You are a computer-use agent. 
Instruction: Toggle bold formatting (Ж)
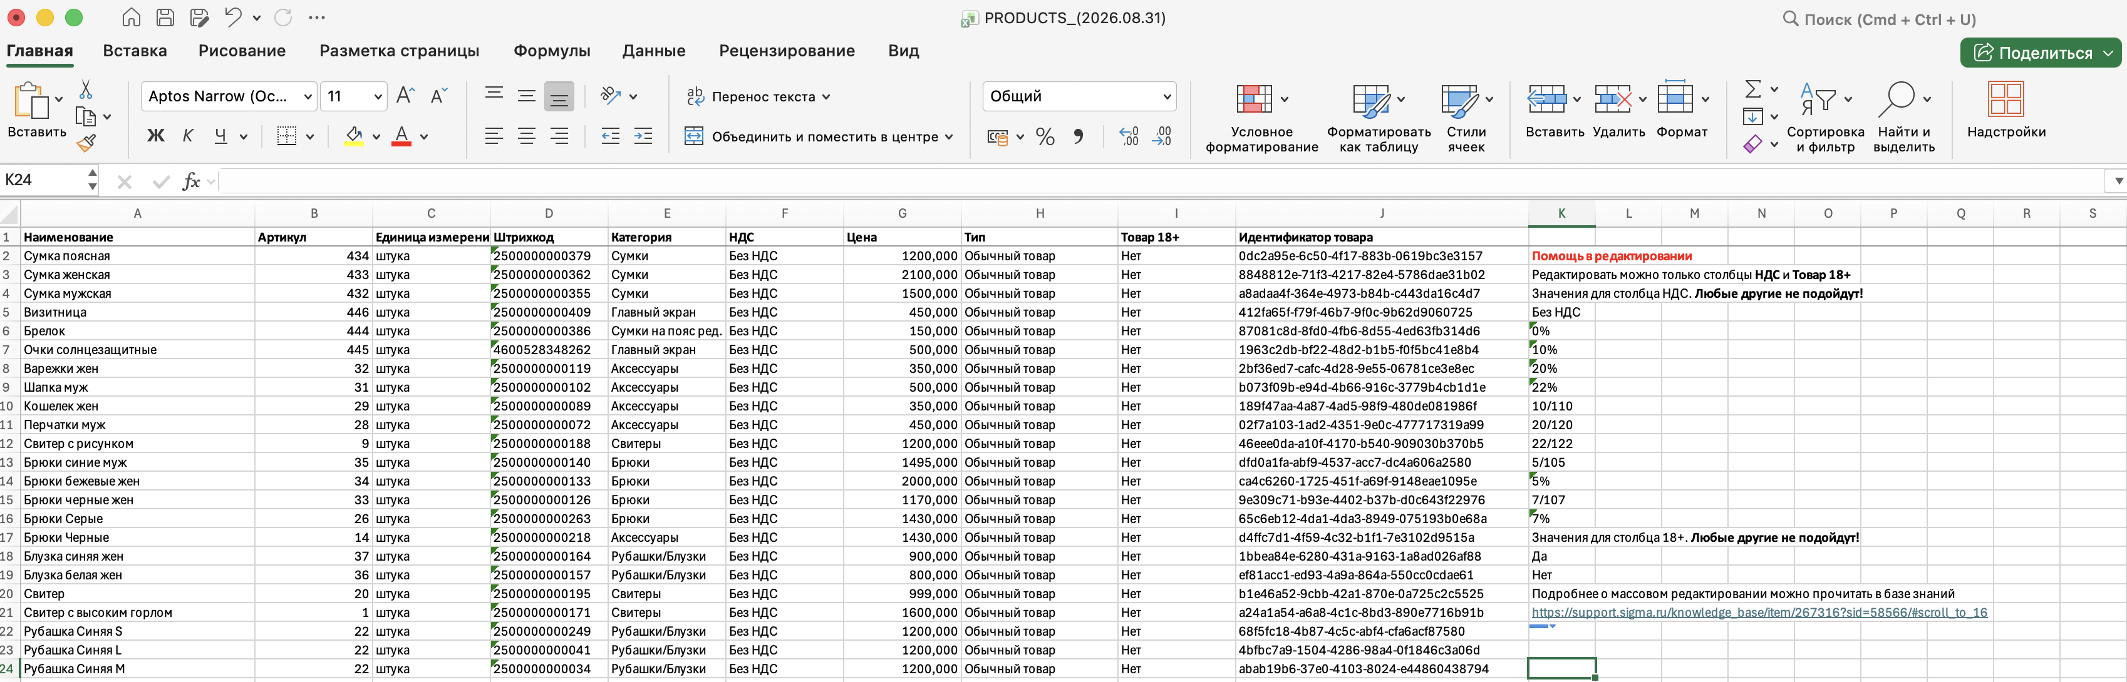click(155, 136)
